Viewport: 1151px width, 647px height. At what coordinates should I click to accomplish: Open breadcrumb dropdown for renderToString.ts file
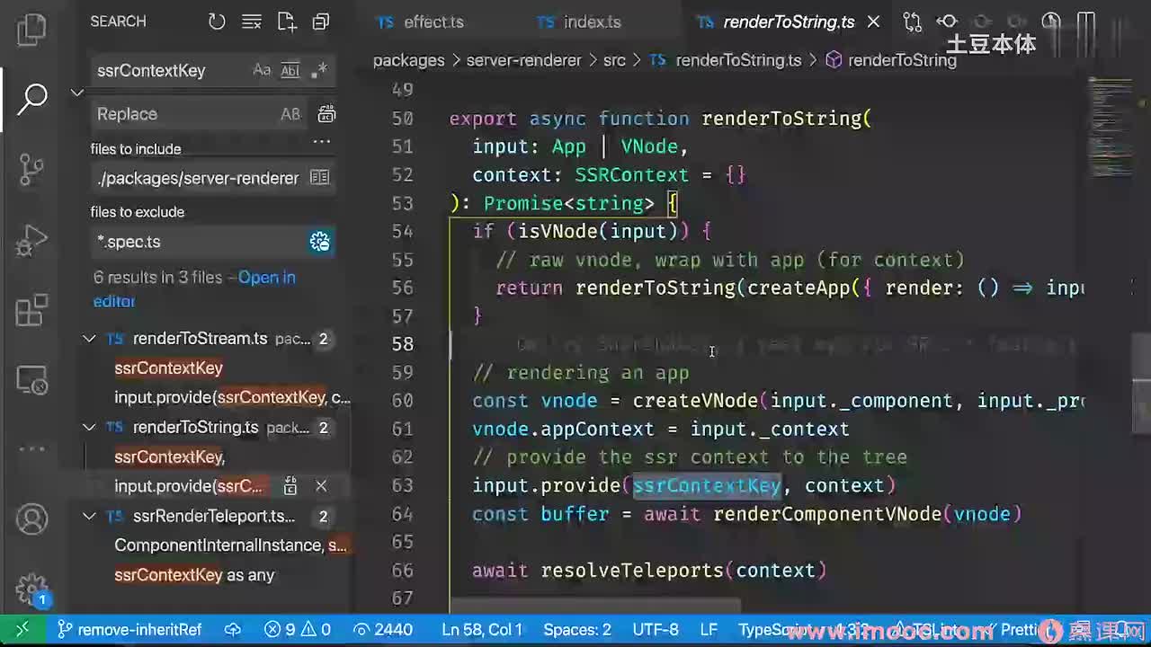725,60
